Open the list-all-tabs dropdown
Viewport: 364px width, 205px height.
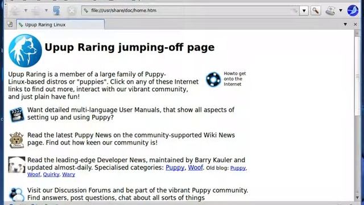pos(345,24)
